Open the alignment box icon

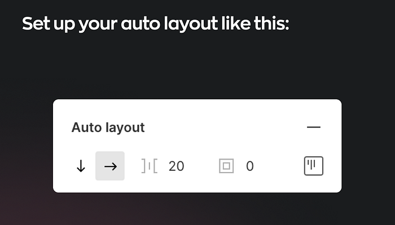point(314,166)
